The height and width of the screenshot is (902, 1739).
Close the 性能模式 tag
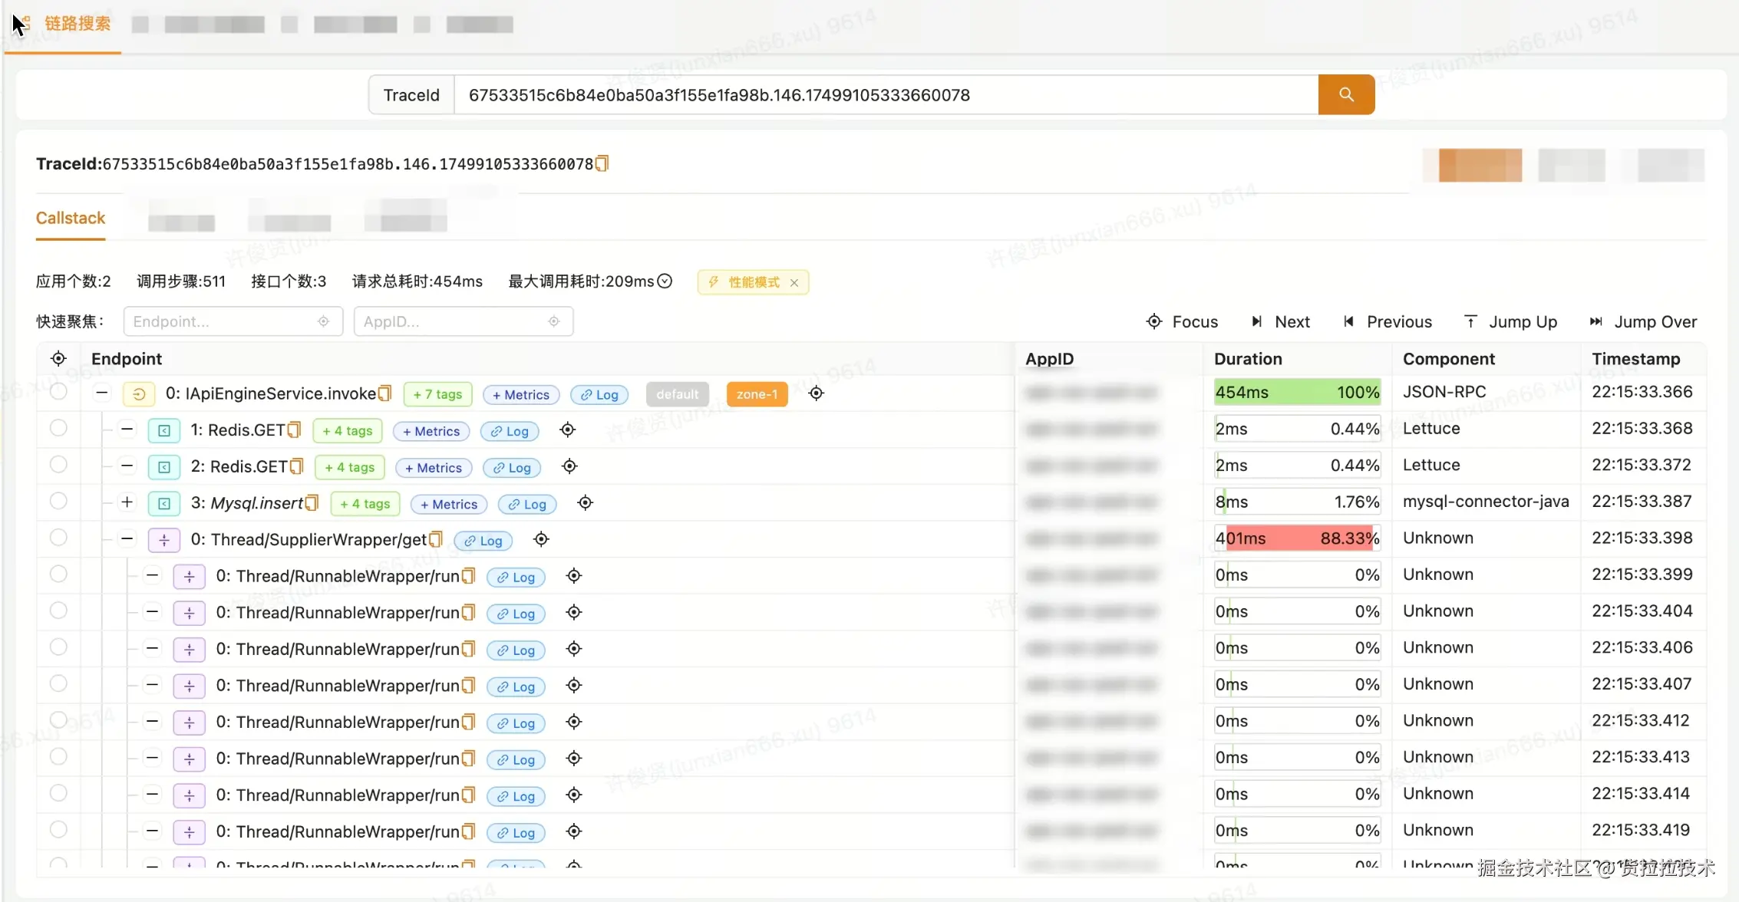point(794,282)
